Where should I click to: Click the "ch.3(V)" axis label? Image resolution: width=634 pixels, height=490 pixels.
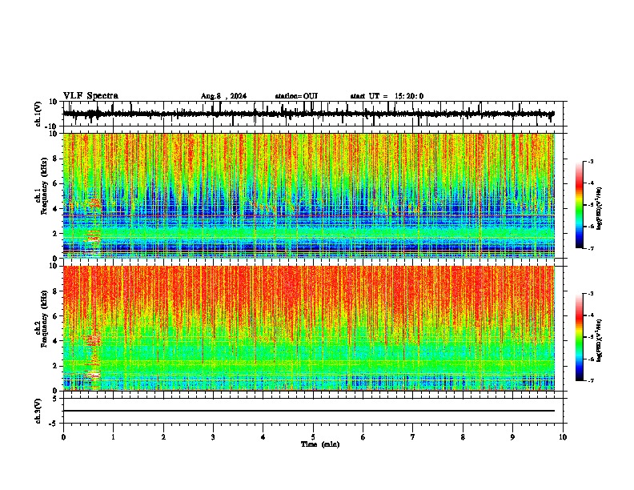pos(38,412)
